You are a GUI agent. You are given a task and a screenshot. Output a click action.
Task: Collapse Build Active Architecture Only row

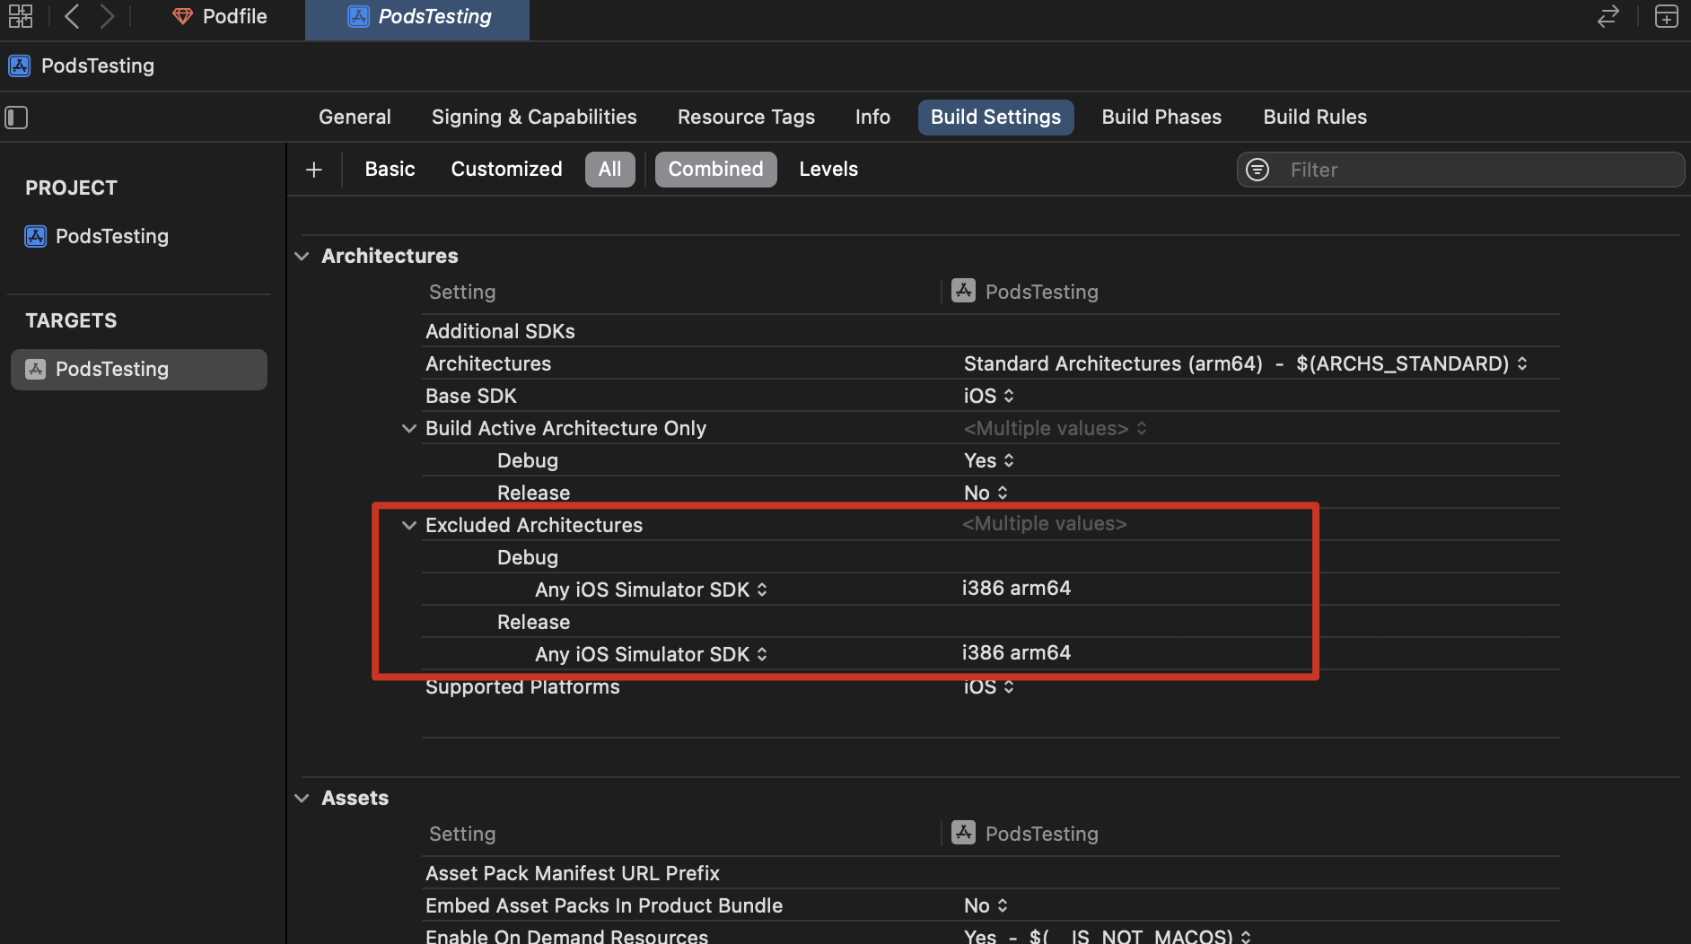[x=409, y=429]
